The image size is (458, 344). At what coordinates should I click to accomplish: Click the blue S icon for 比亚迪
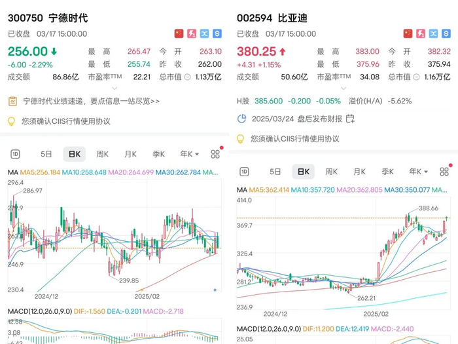coord(446,33)
